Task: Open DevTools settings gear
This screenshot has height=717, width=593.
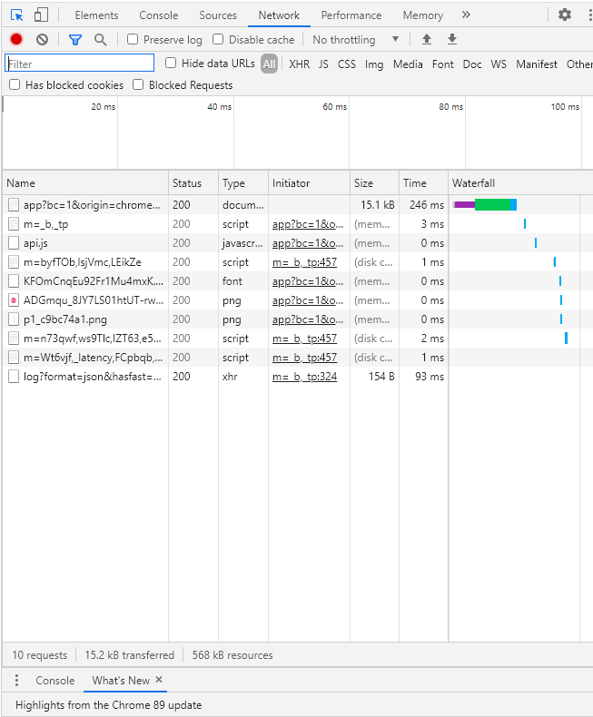Action: click(565, 15)
